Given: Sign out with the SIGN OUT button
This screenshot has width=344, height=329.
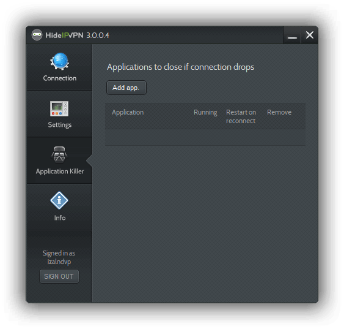Looking at the screenshot, I should 59,276.
